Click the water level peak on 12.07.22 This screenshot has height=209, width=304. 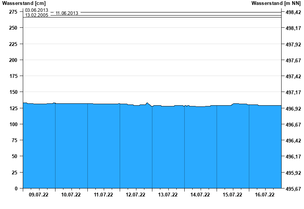147,103
